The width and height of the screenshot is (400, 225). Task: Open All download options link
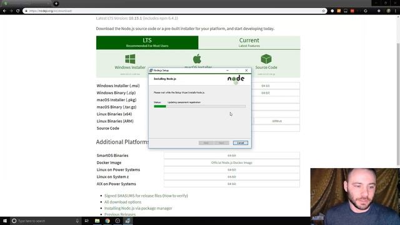(122, 202)
